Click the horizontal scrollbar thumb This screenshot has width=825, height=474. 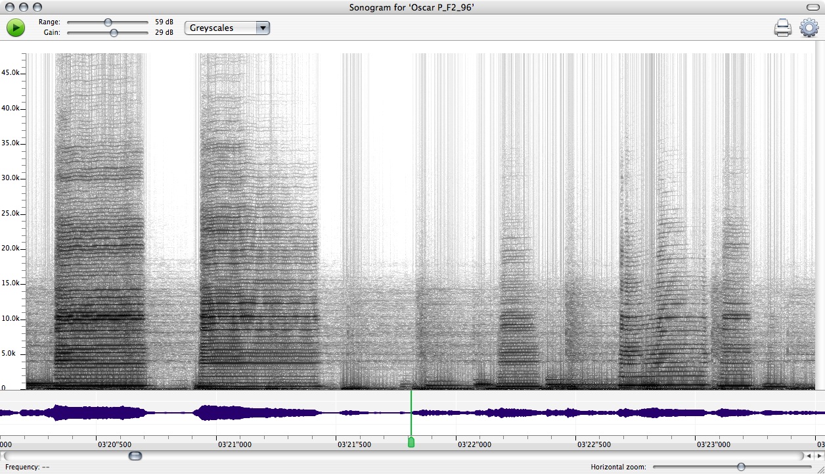pyautogui.click(x=135, y=456)
